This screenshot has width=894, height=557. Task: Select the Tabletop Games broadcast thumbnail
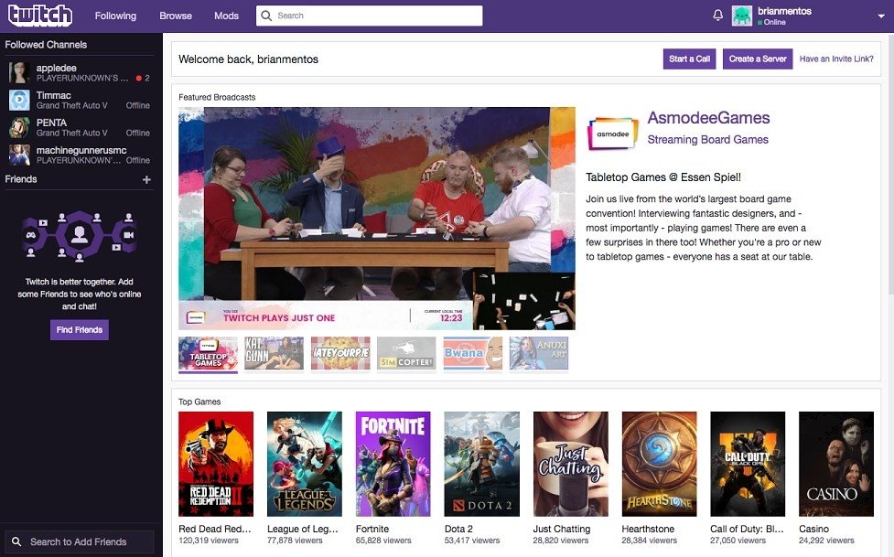[208, 353]
